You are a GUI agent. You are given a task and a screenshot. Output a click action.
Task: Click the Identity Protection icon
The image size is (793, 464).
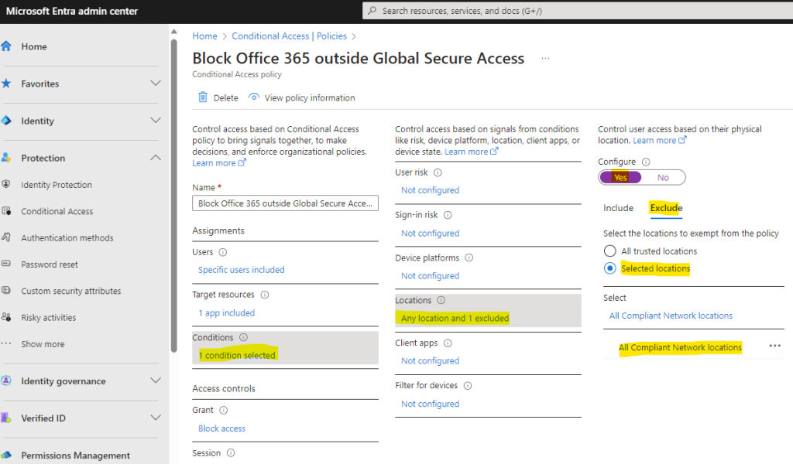coord(6,184)
